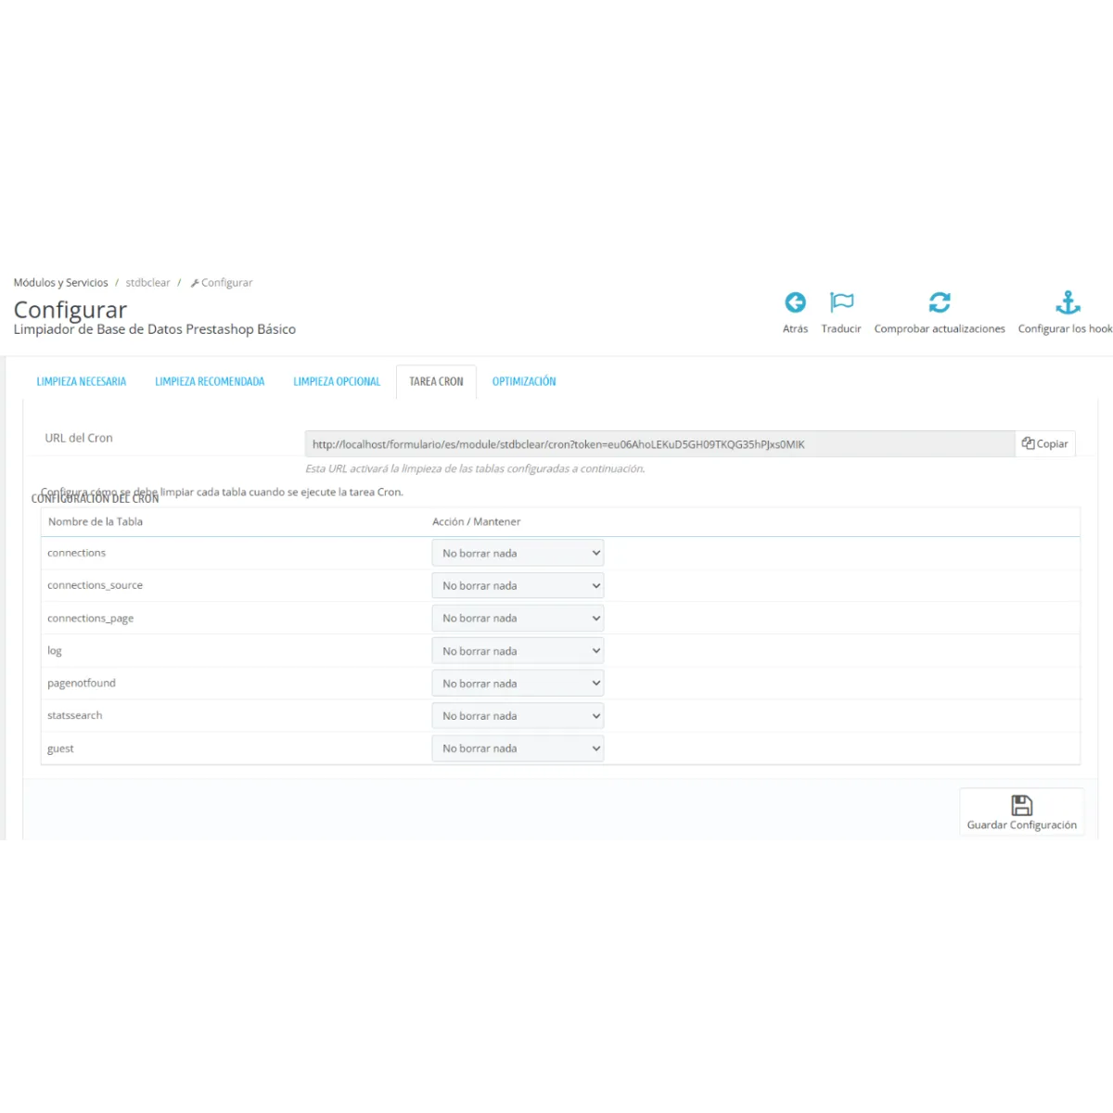This screenshot has width=1113, height=1113.
Task: Open the stdbclear breadcrumb link
Action: pos(148,283)
